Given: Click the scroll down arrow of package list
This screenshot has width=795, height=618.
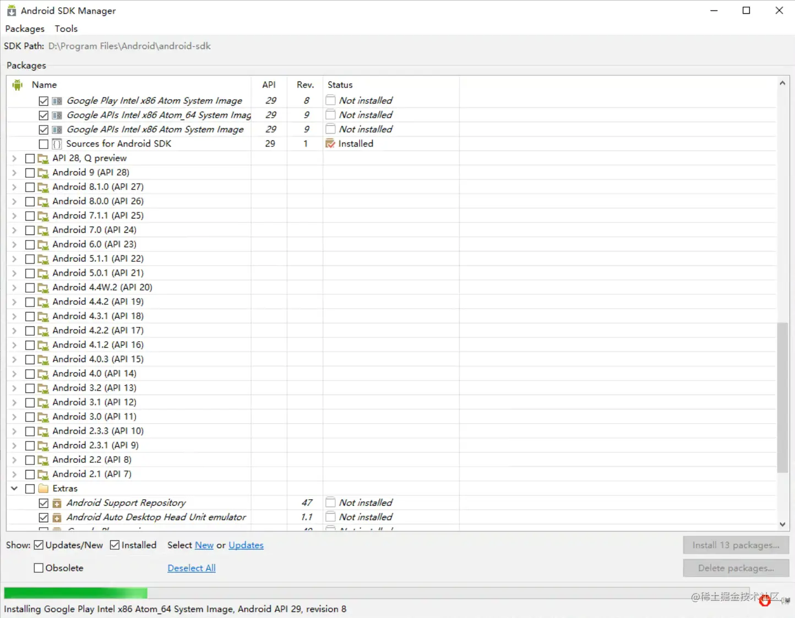Looking at the screenshot, I should click(x=782, y=524).
